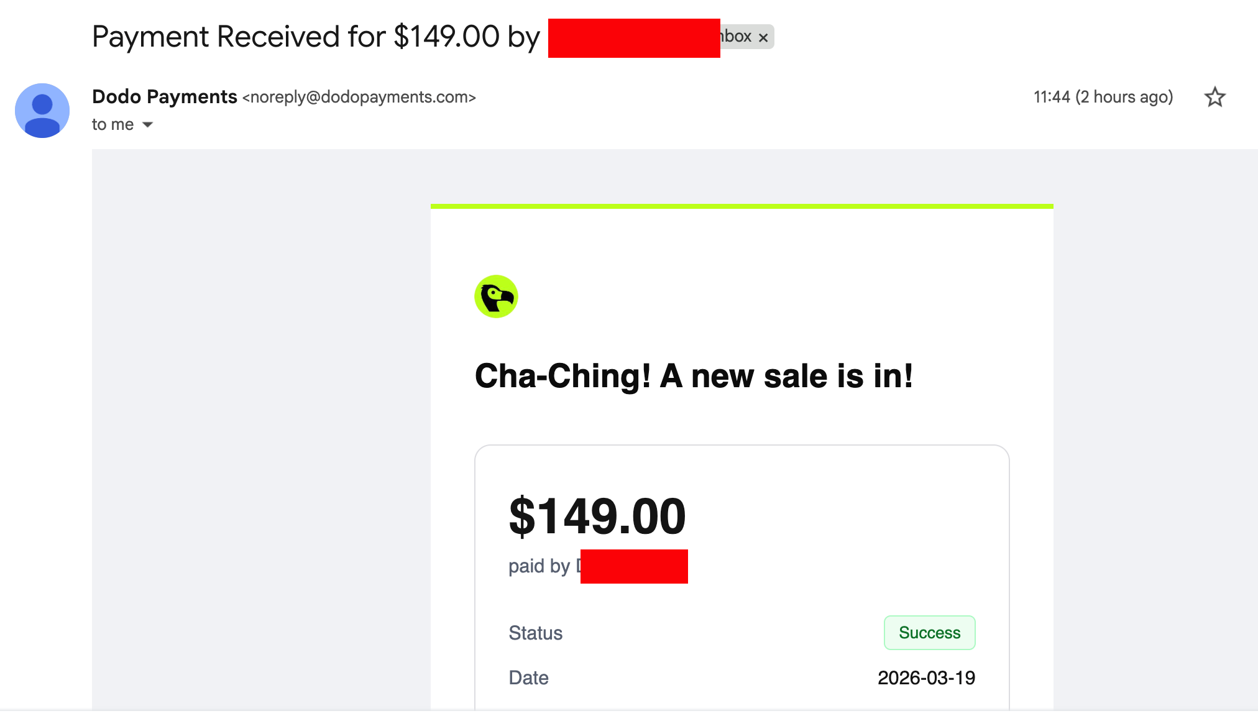Image resolution: width=1258 pixels, height=716 pixels.
Task: Click the 'paid by' text line
Action: click(x=539, y=566)
